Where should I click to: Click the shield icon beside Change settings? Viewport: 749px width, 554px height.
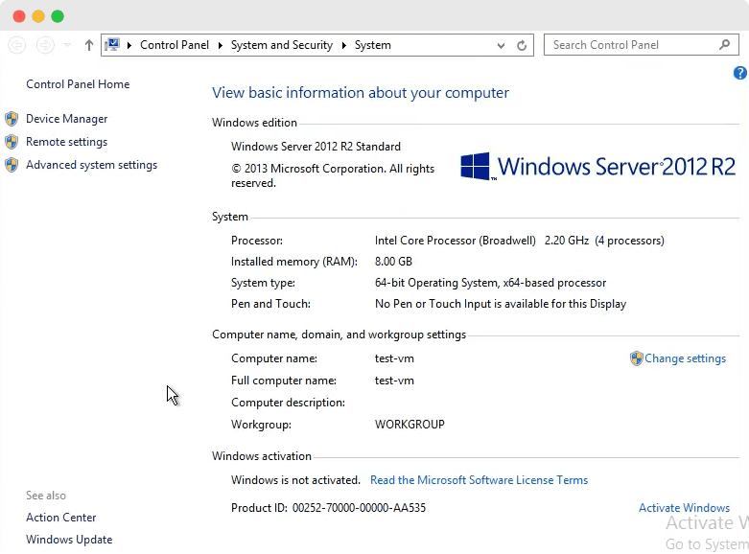[x=636, y=358]
